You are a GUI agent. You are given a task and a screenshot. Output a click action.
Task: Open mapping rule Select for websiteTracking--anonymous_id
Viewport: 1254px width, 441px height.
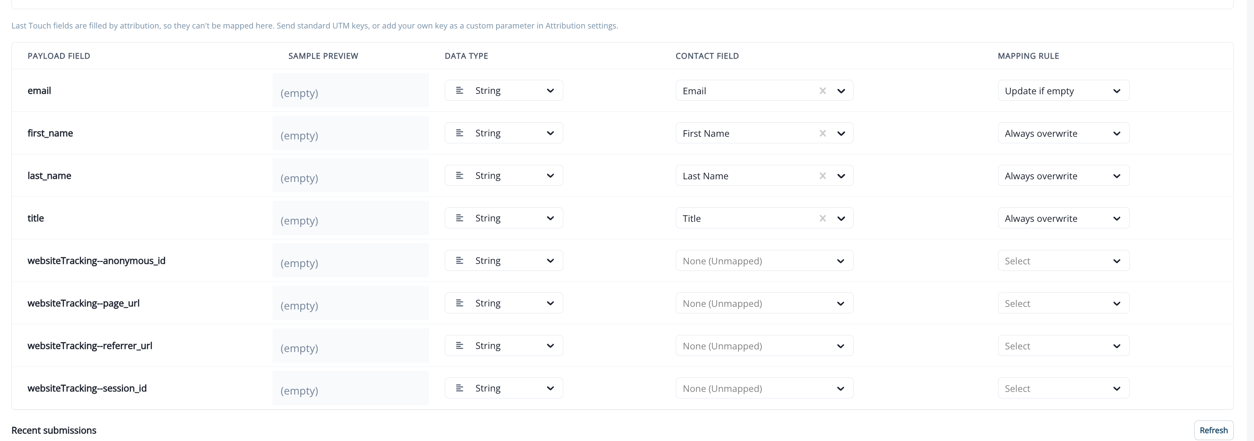coord(1063,261)
